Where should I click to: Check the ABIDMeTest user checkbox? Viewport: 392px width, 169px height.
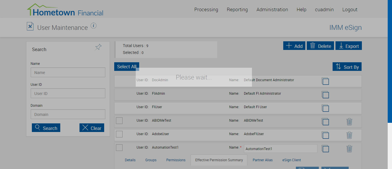[119, 121]
